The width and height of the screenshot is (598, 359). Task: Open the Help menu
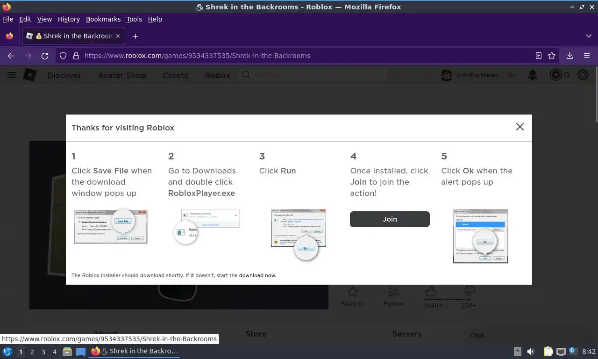click(155, 19)
